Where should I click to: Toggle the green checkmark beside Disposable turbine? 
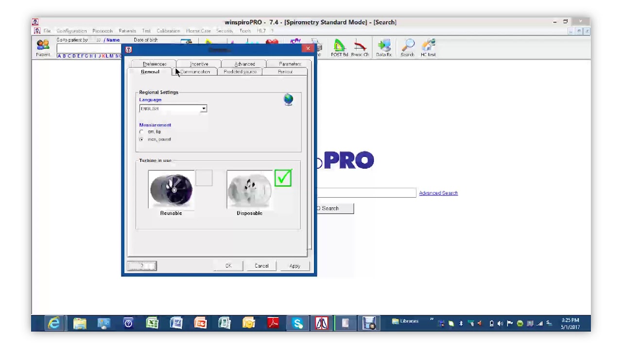click(x=283, y=178)
